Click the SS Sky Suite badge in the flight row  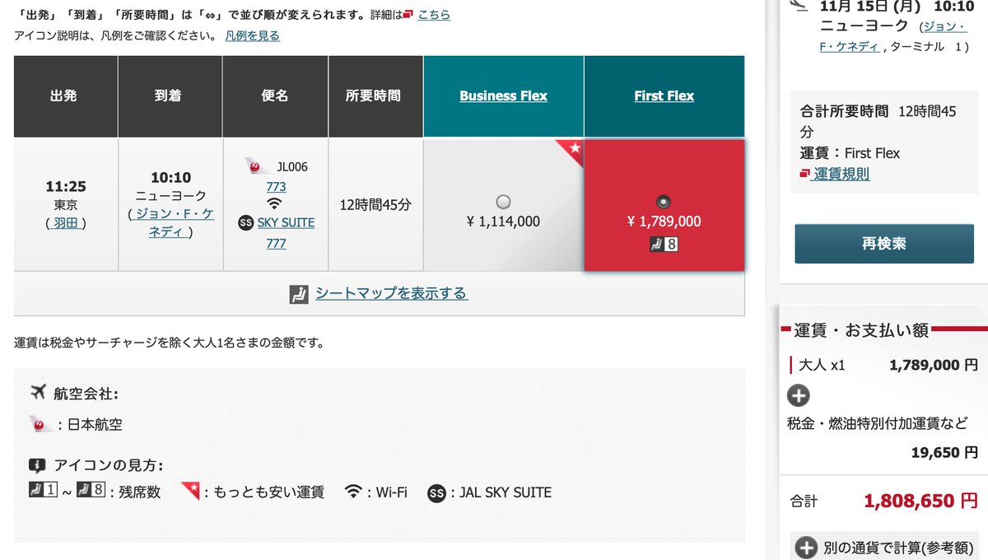(245, 222)
